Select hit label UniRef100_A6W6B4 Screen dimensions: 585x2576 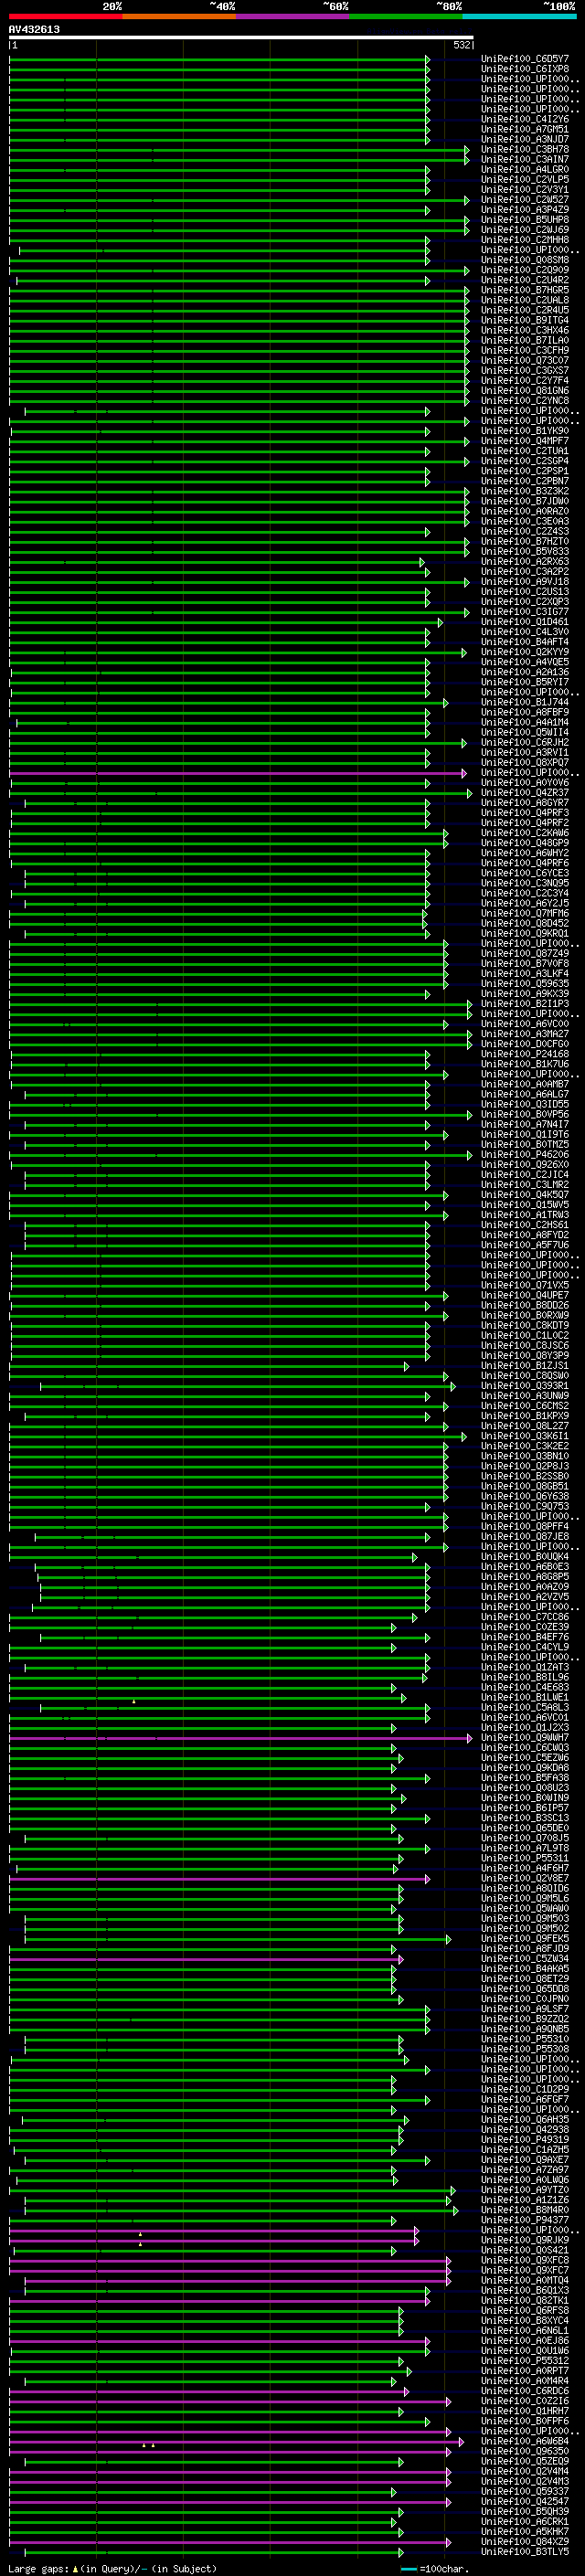[x=525, y=2441]
